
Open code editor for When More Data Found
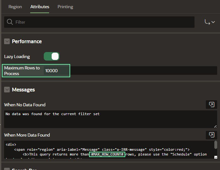click(x=211, y=135)
